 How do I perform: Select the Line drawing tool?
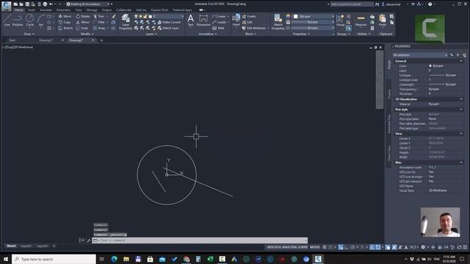[x=7, y=21]
